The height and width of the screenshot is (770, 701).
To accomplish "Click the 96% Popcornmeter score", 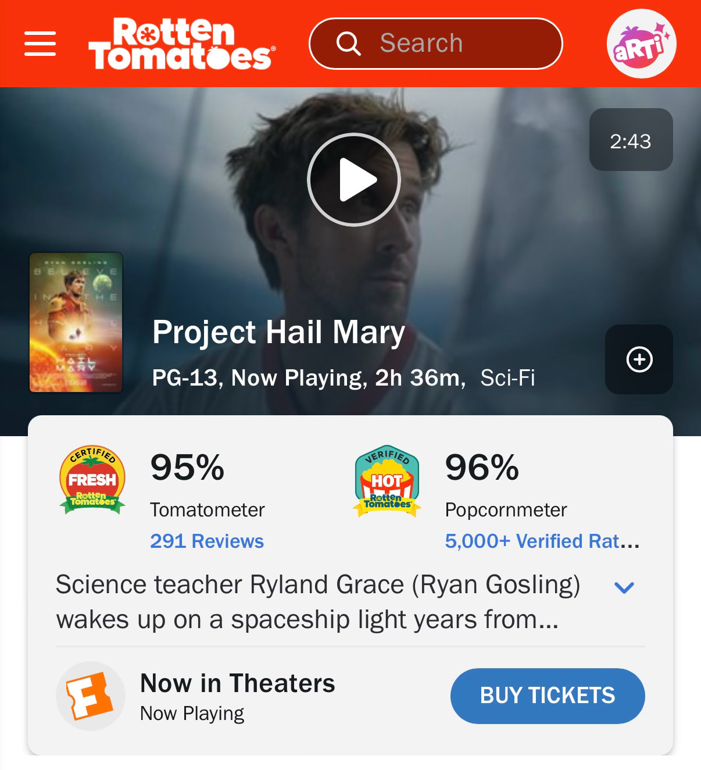I will click(482, 468).
